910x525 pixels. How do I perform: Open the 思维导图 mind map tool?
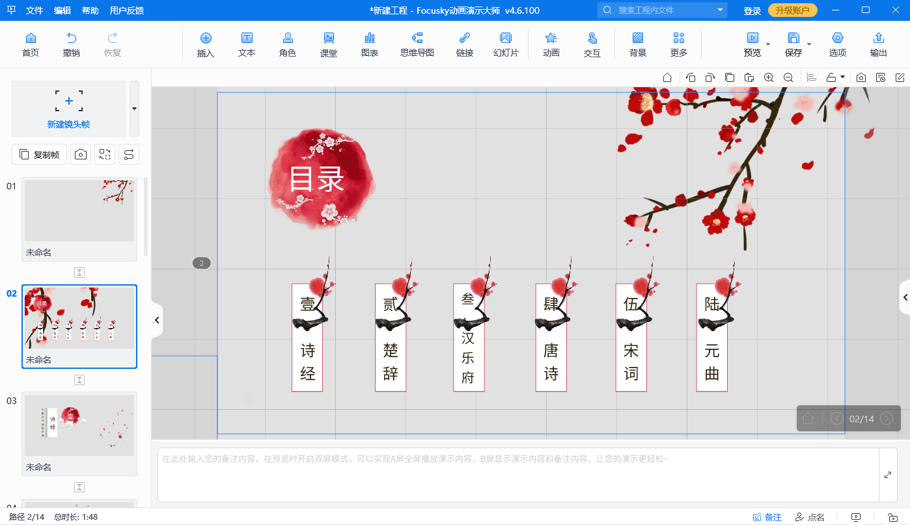click(x=417, y=45)
